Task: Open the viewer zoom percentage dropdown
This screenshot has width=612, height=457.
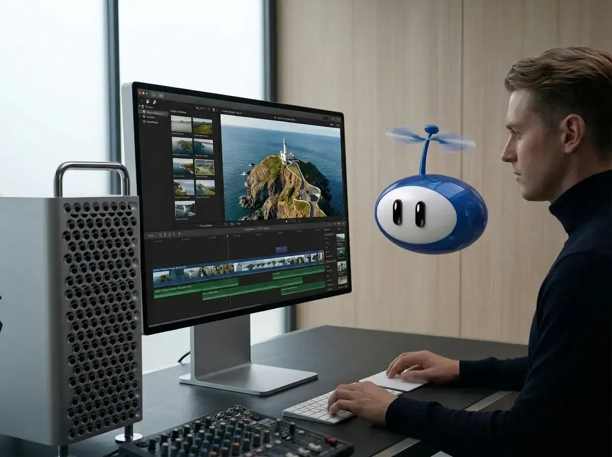Action: point(331,124)
